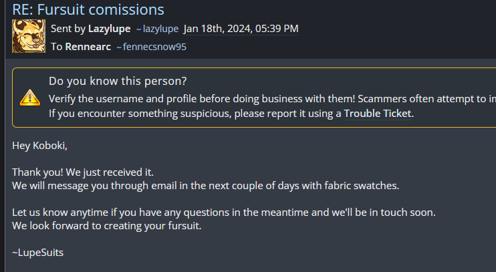The height and width of the screenshot is (272, 496).
Task: Click the Jan 18th, 2024 sent timestamp
Action: (x=241, y=29)
